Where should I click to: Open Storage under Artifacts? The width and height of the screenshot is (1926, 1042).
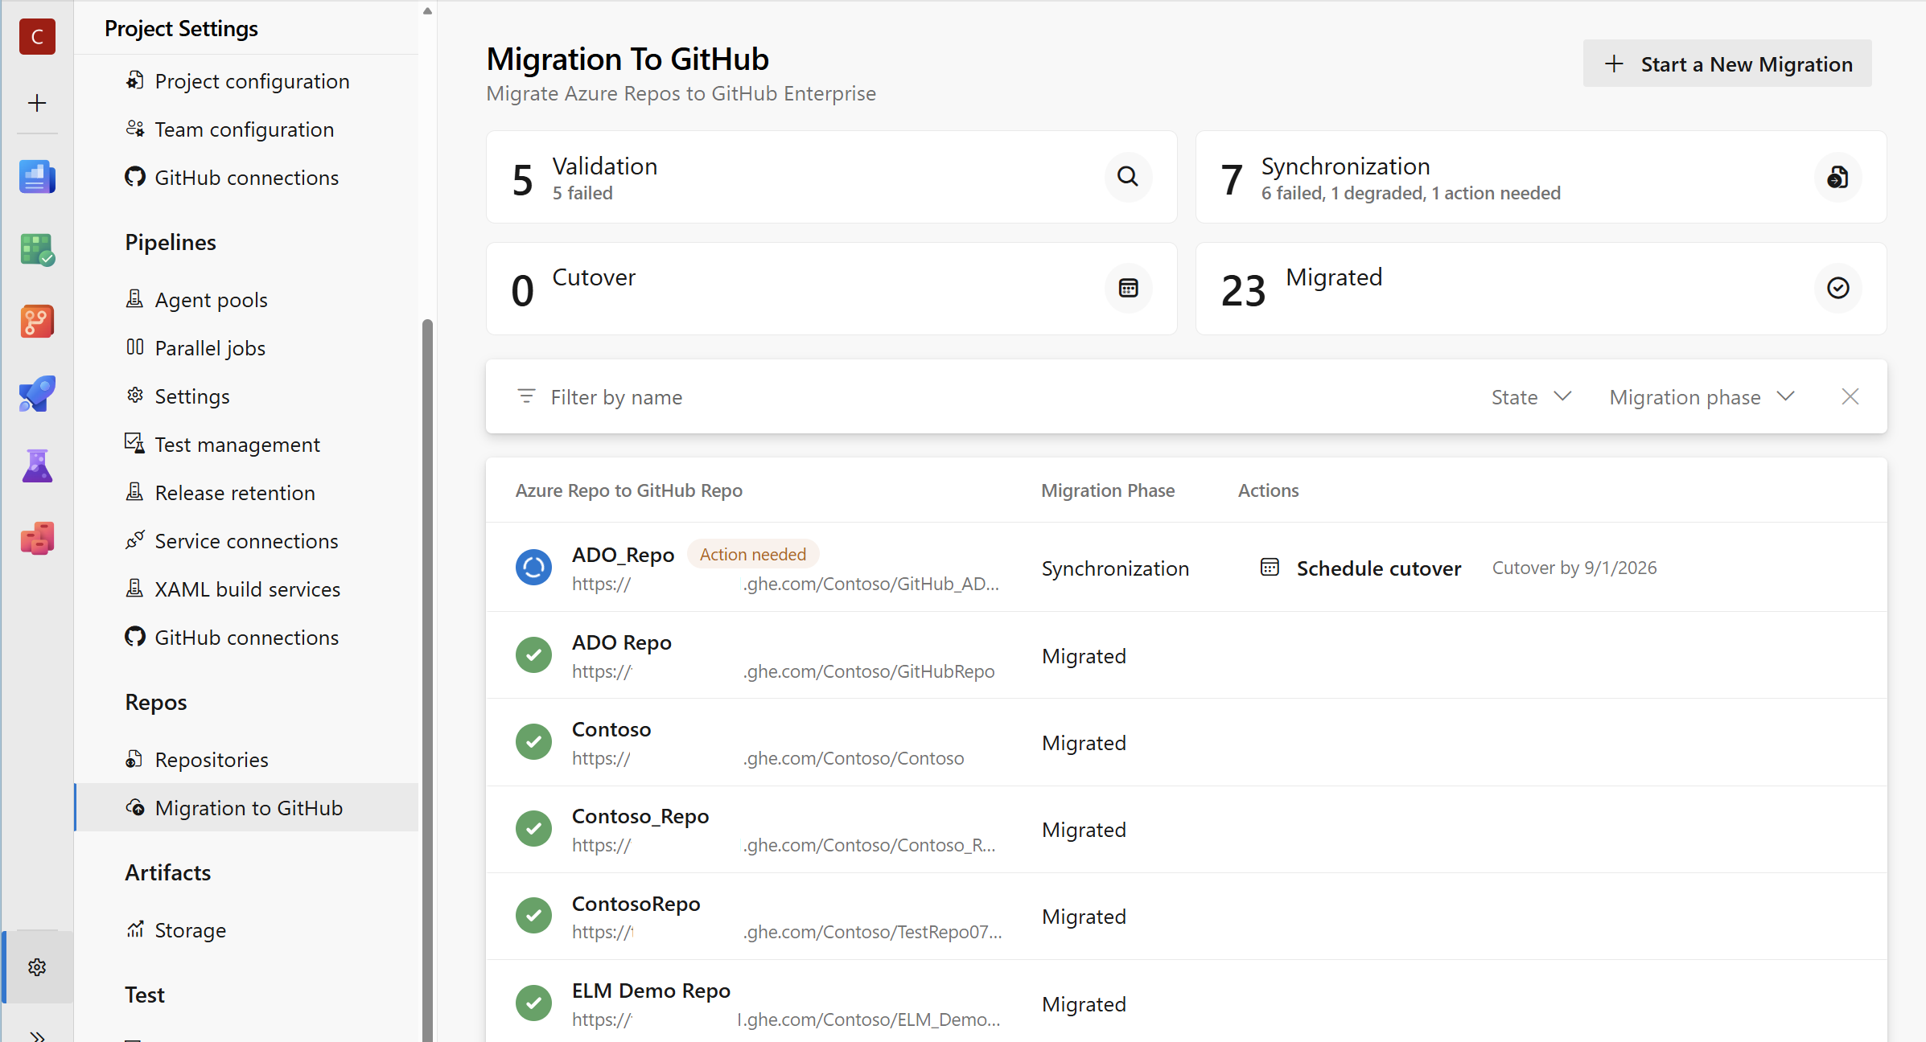tap(246, 930)
